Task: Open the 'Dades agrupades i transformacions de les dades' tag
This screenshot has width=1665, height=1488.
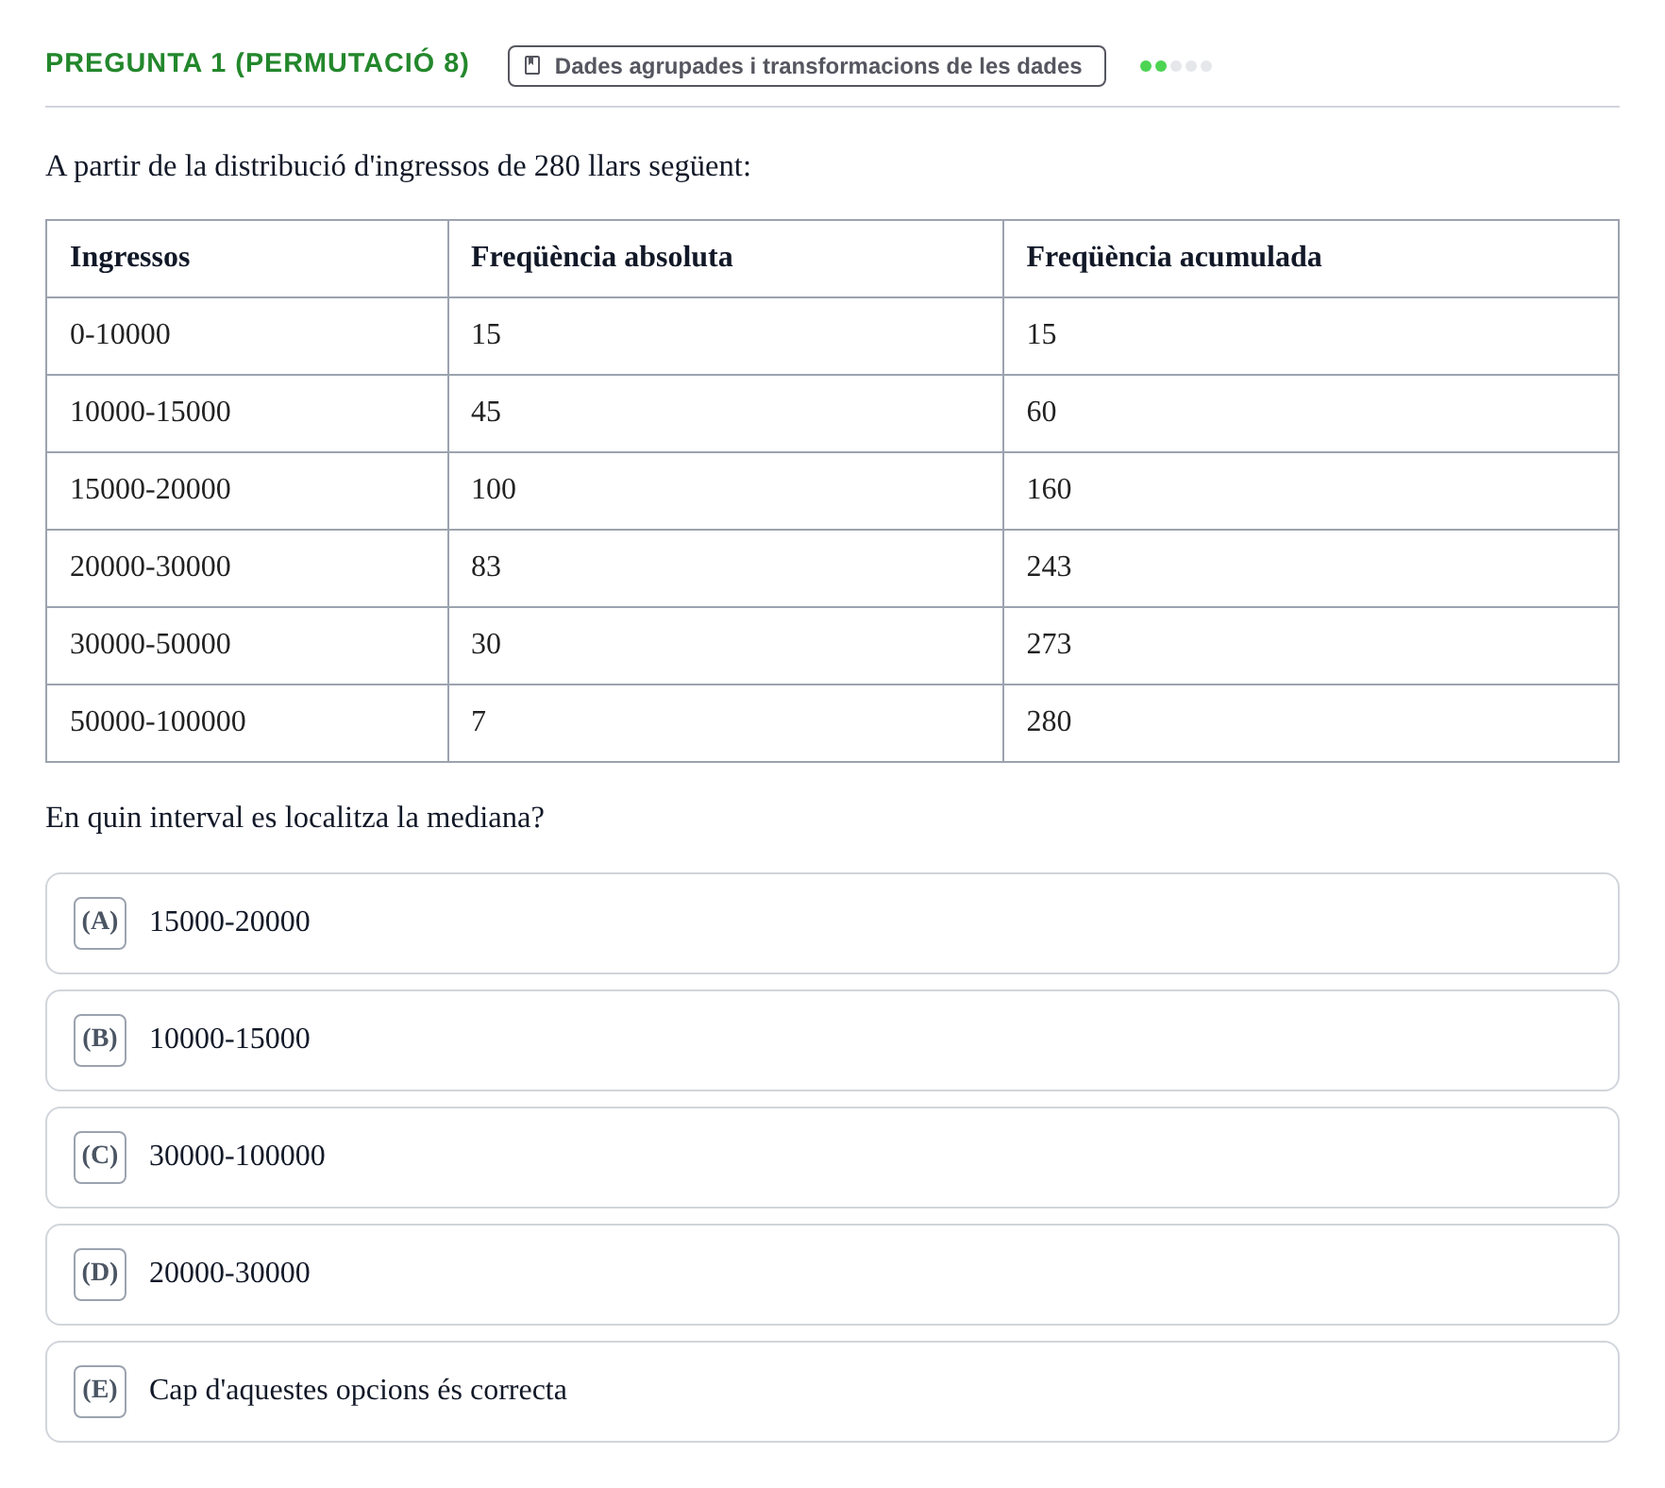Action: coord(807,66)
